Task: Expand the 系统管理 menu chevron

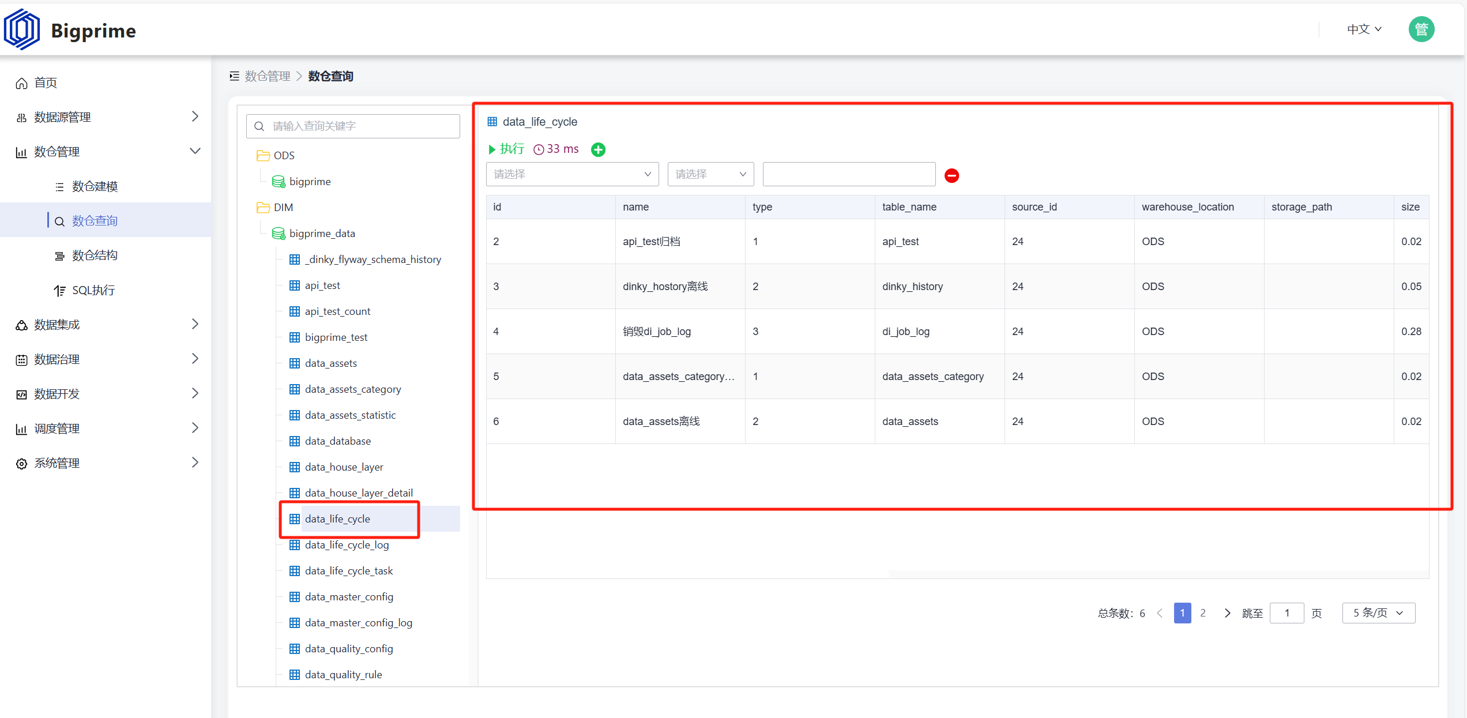Action: click(x=195, y=463)
